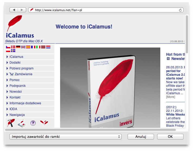
Task: Switch language via the Dutch flag
Action: coord(48,47)
